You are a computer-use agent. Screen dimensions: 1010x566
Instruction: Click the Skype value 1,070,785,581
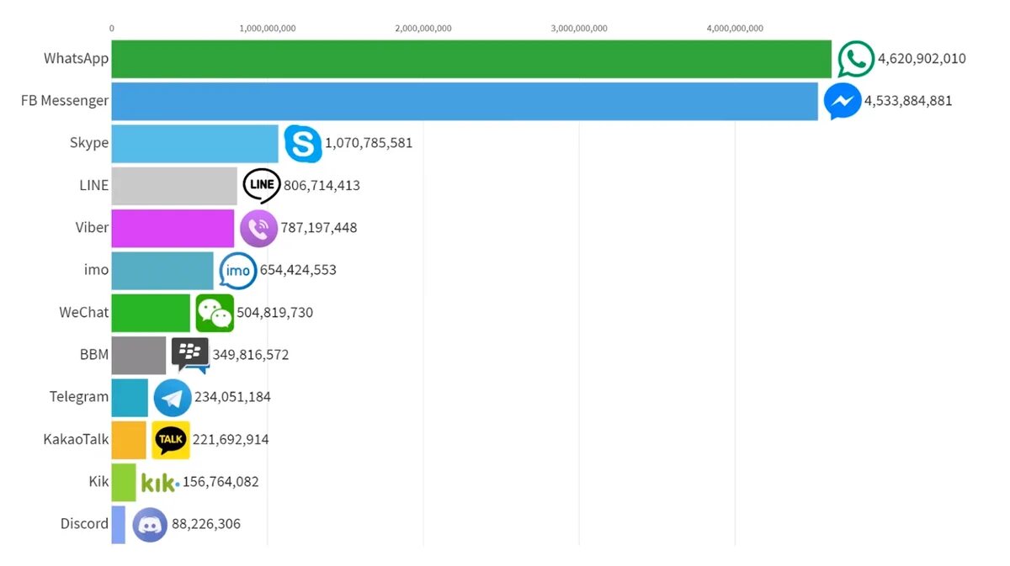(x=369, y=143)
